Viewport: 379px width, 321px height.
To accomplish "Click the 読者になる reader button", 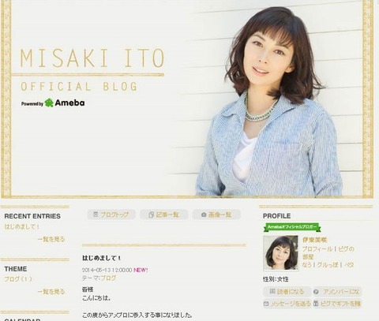I will pyautogui.click(x=287, y=292).
